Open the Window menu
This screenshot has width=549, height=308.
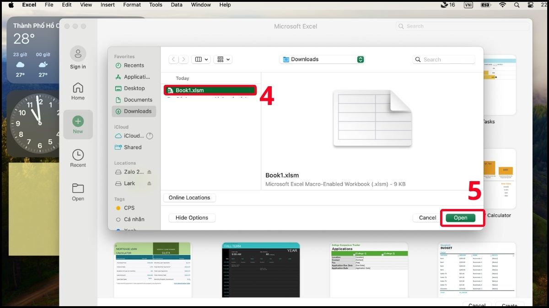[201, 5]
